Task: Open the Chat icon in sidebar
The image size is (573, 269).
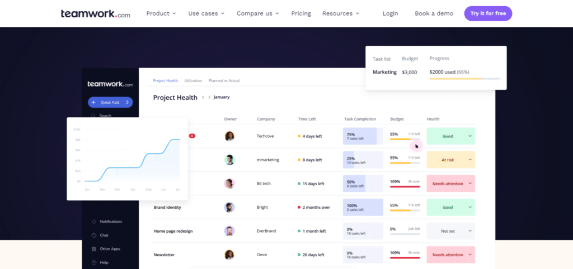Action: [94, 236]
